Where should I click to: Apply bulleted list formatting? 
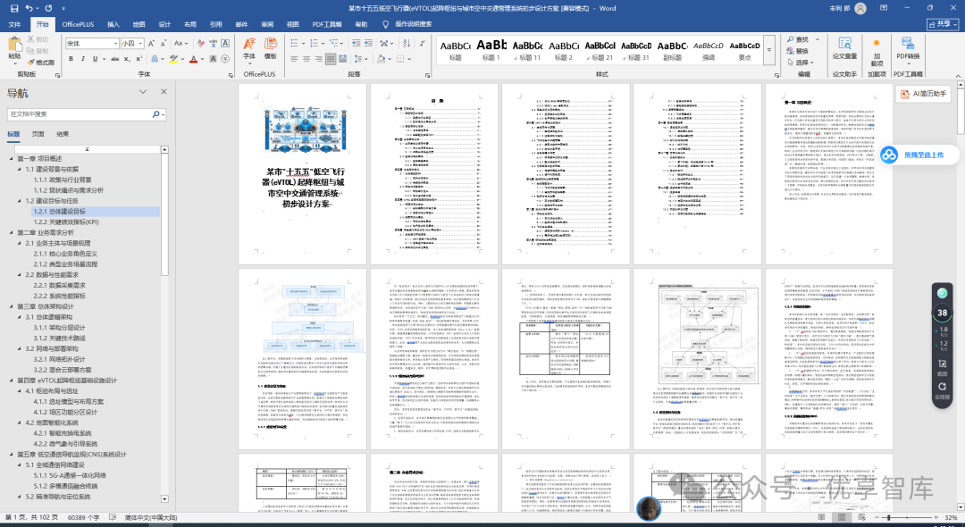[294, 44]
